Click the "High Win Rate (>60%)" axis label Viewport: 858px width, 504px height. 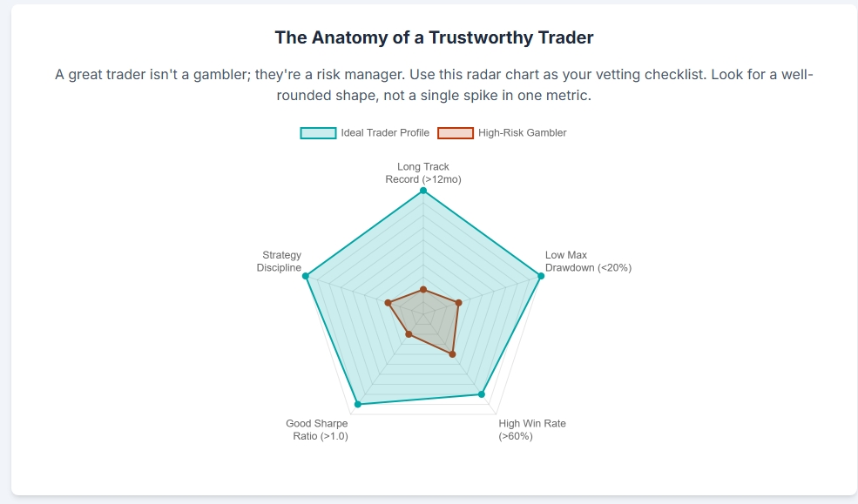(531, 430)
